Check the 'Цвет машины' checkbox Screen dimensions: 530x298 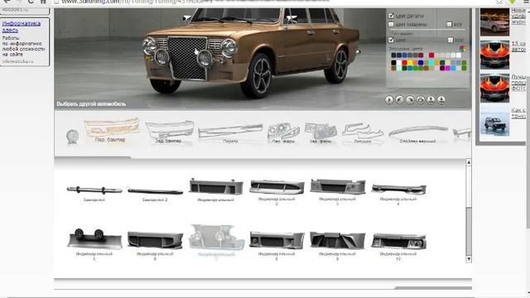(391, 24)
